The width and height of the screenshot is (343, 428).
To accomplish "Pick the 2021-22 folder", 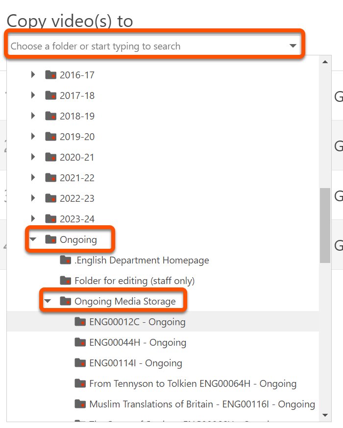I will click(x=77, y=178).
